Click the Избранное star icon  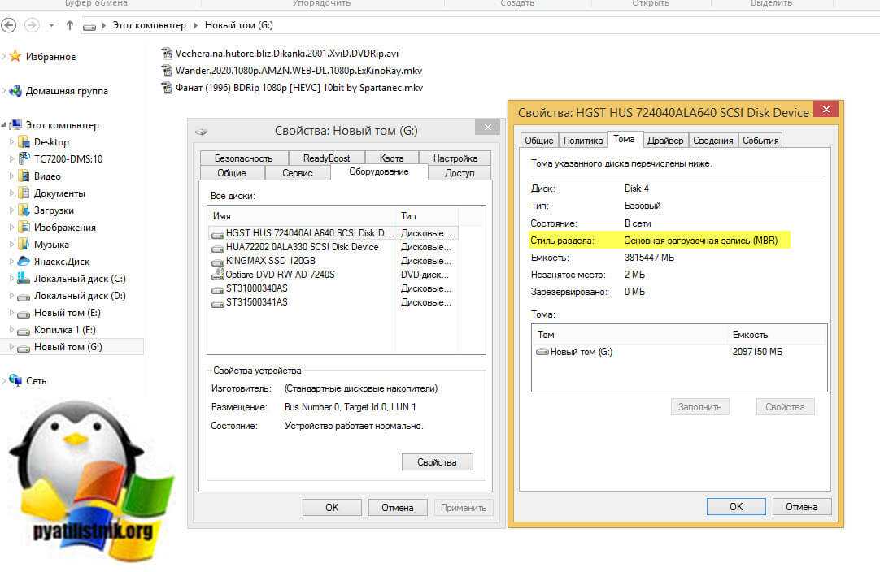click(15, 57)
